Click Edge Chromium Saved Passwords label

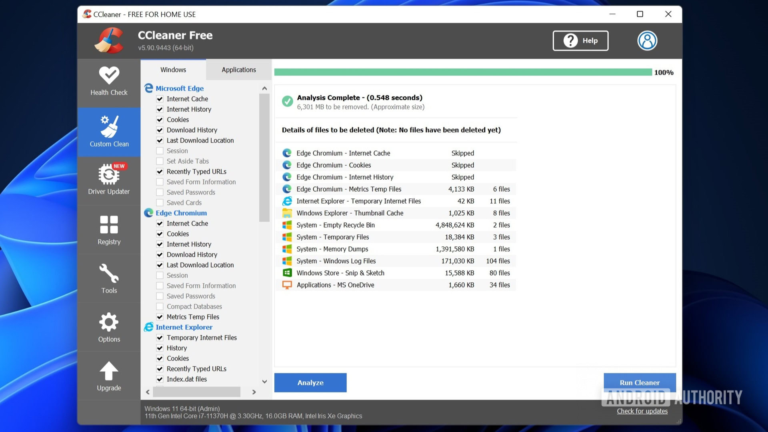(x=191, y=296)
